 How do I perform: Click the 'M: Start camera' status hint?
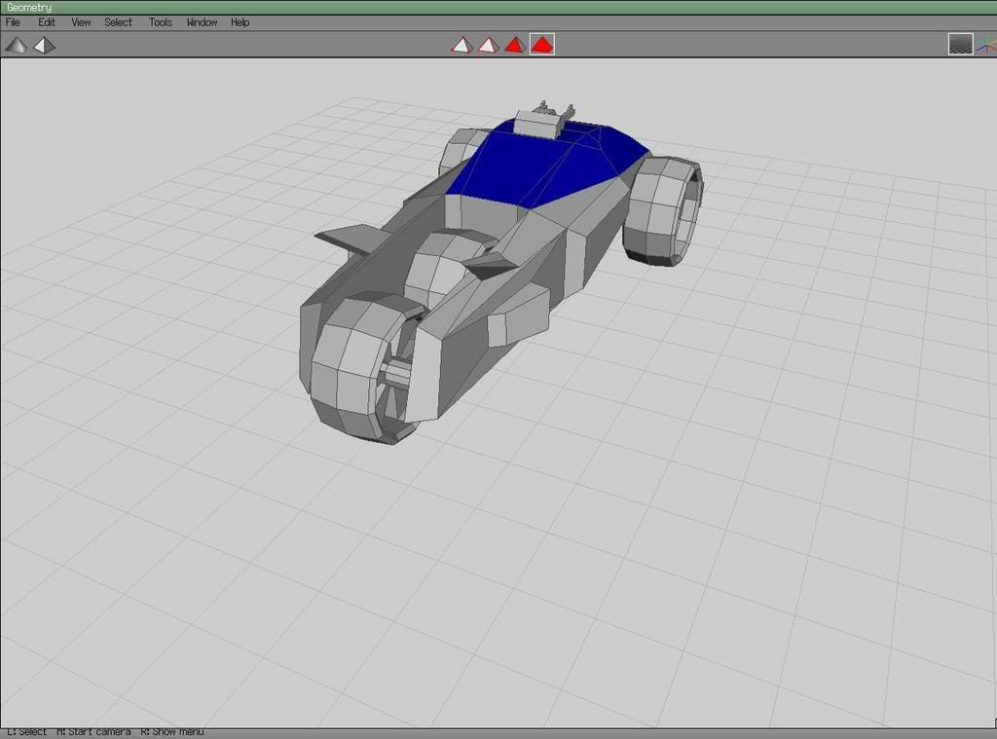coord(93,732)
